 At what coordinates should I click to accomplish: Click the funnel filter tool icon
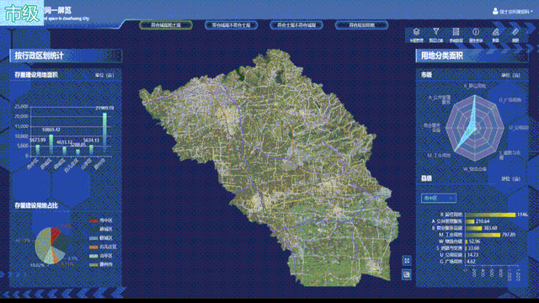click(436, 32)
